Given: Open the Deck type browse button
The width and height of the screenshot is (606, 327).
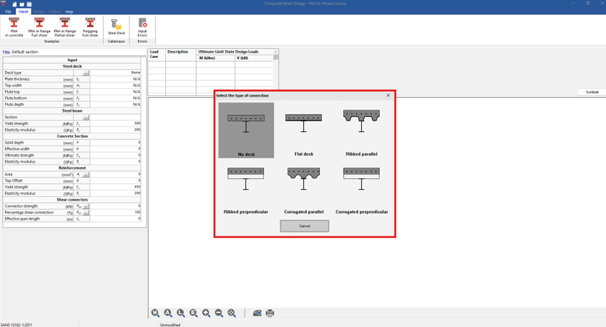Looking at the screenshot, I should tap(86, 73).
